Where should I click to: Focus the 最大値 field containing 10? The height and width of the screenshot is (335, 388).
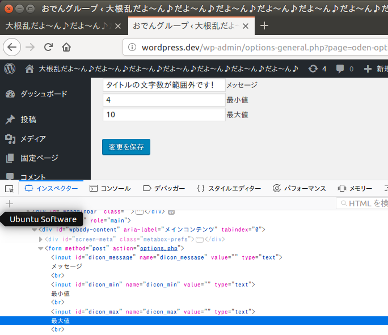[164, 115]
